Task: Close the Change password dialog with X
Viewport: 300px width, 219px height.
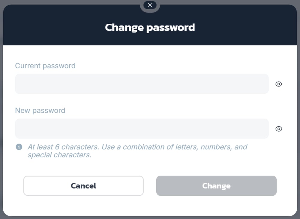Action: point(150,5)
